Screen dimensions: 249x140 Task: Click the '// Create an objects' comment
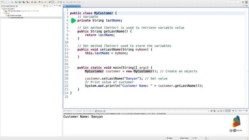(x=179, y=71)
